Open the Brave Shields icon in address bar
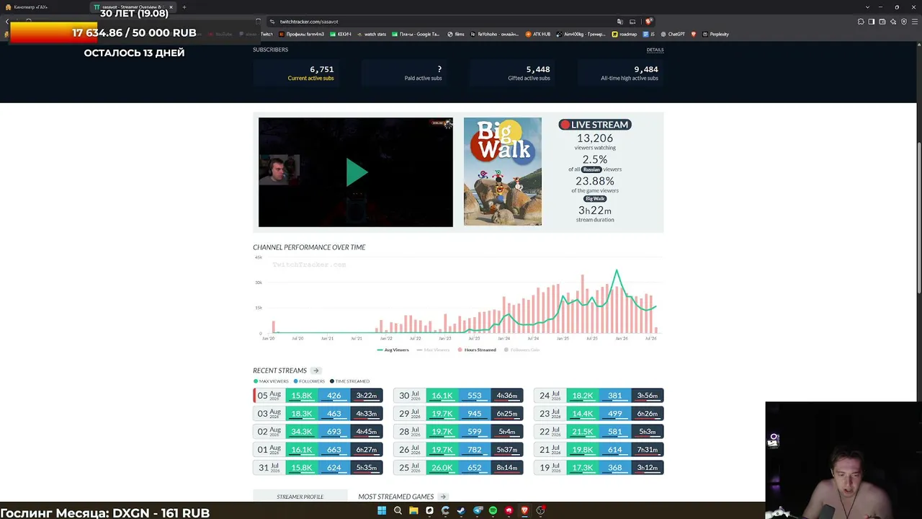922x519 pixels. pos(648,22)
